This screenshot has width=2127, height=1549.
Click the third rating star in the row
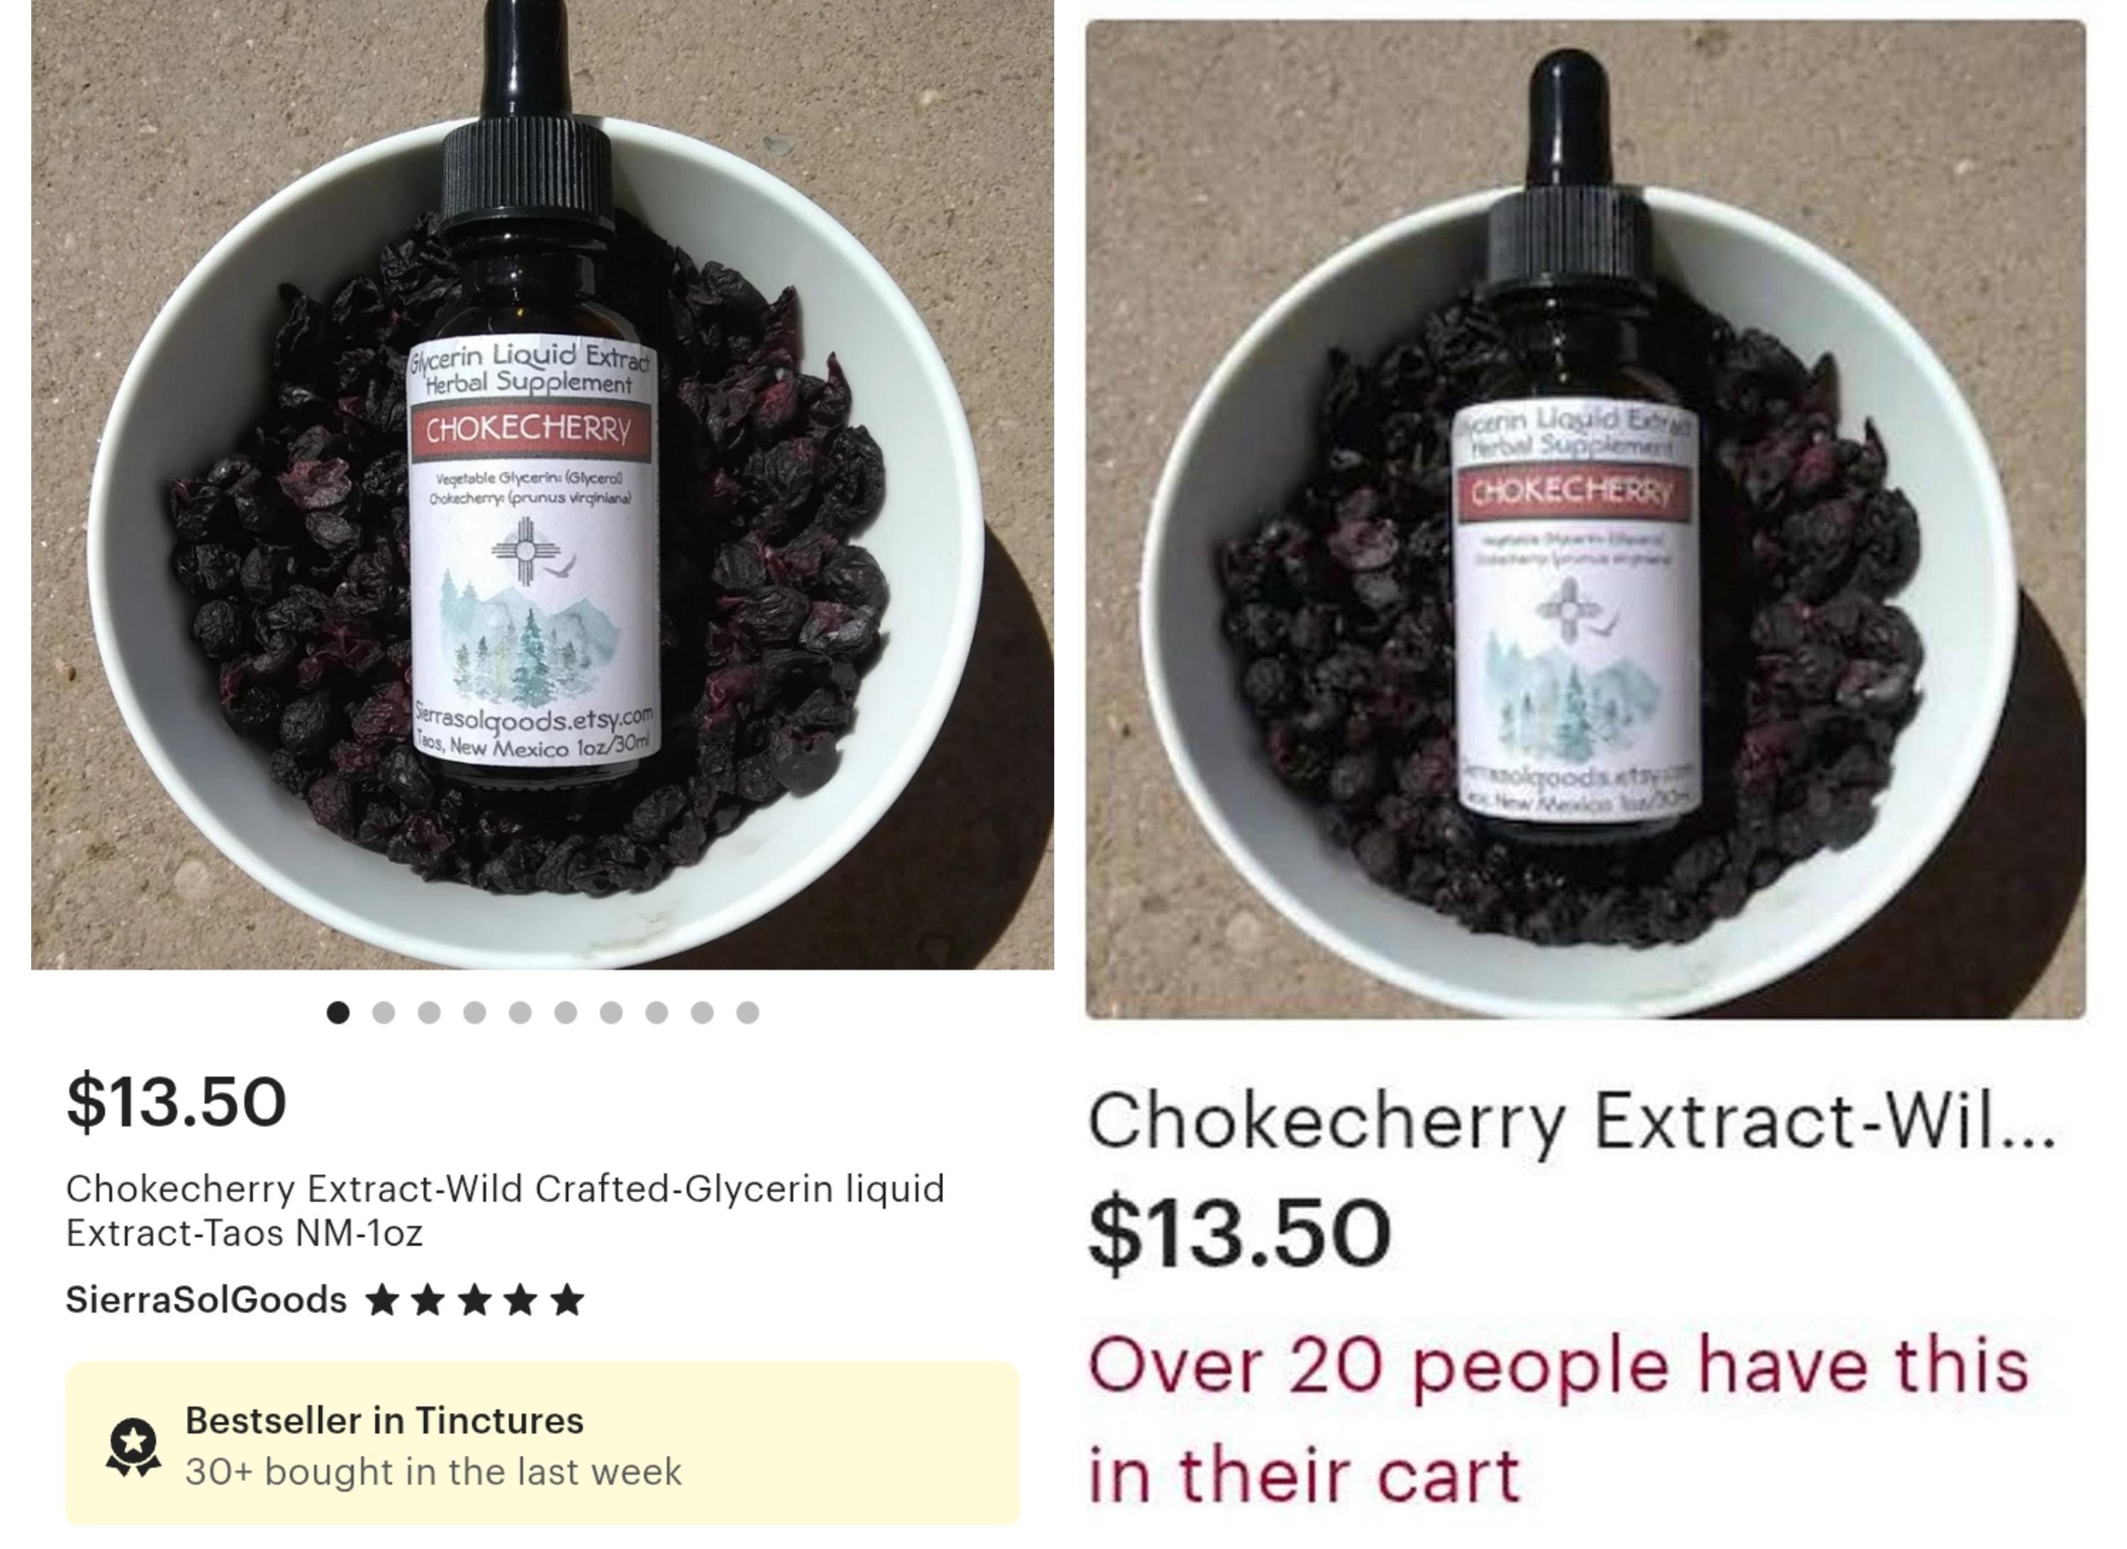[x=474, y=1301]
